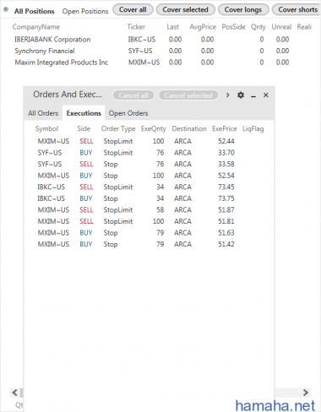Switch to Open Positions view
This screenshot has height=412, width=321.
[x=85, y=11]
